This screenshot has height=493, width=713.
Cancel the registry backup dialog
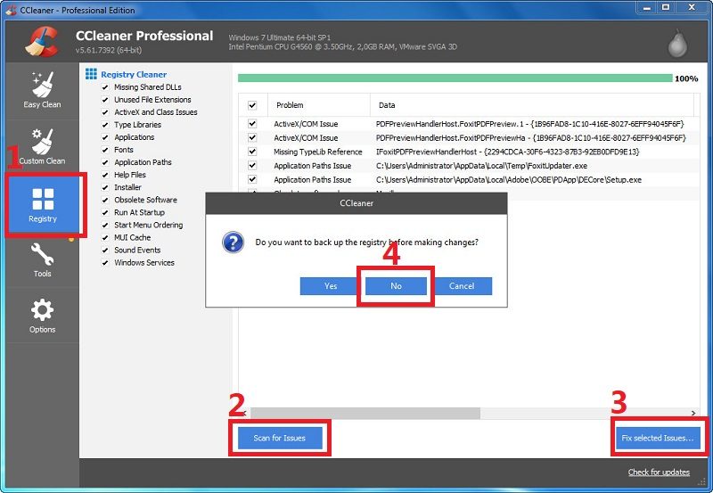tap(462, 286)
